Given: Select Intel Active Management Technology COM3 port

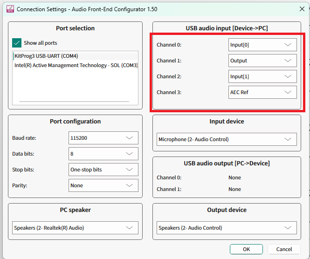Looking at the screenshot, I should pos(76,65).
